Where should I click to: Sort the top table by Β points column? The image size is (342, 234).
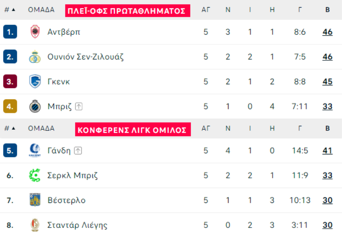point(328,10)
